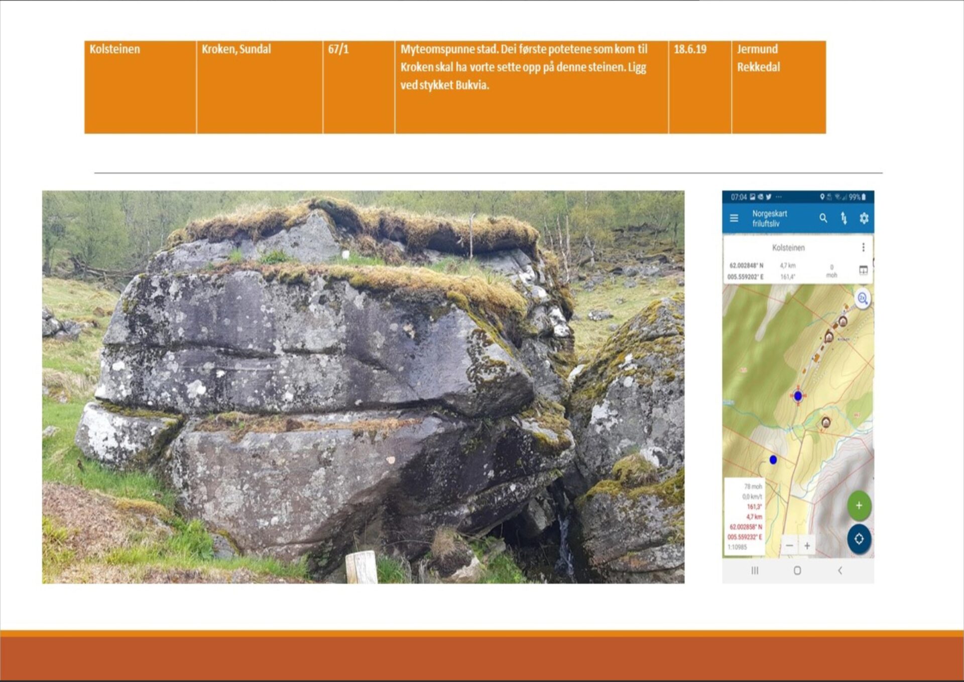
Task: Tap the Android recent apps button
Action: [755, 570]
